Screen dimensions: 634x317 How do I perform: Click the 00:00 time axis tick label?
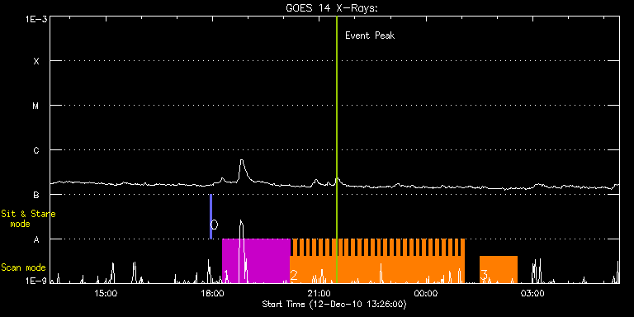click(428, 293)
